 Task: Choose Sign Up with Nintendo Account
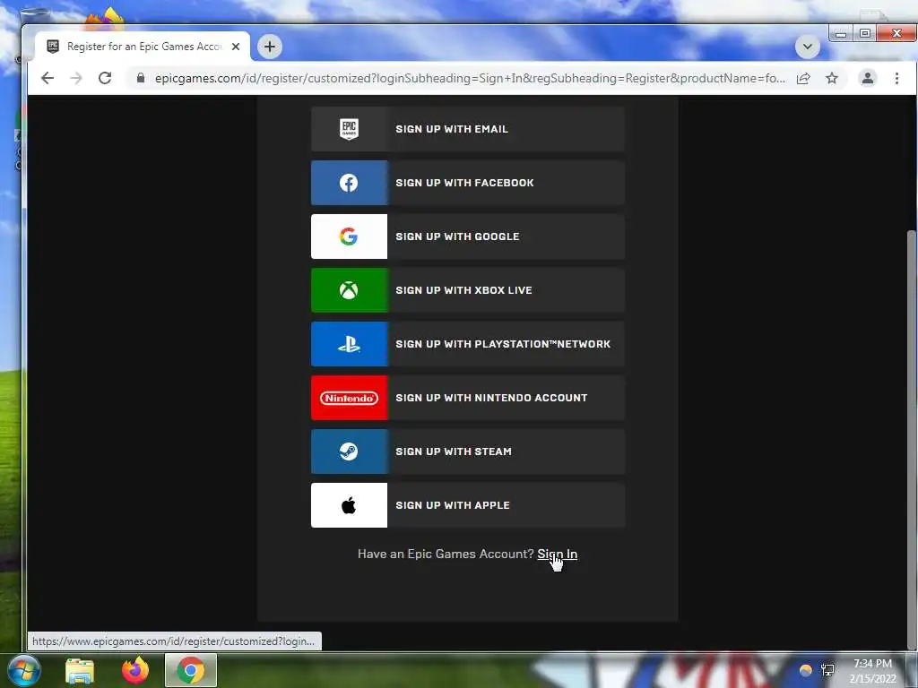(x=467, y=398)
